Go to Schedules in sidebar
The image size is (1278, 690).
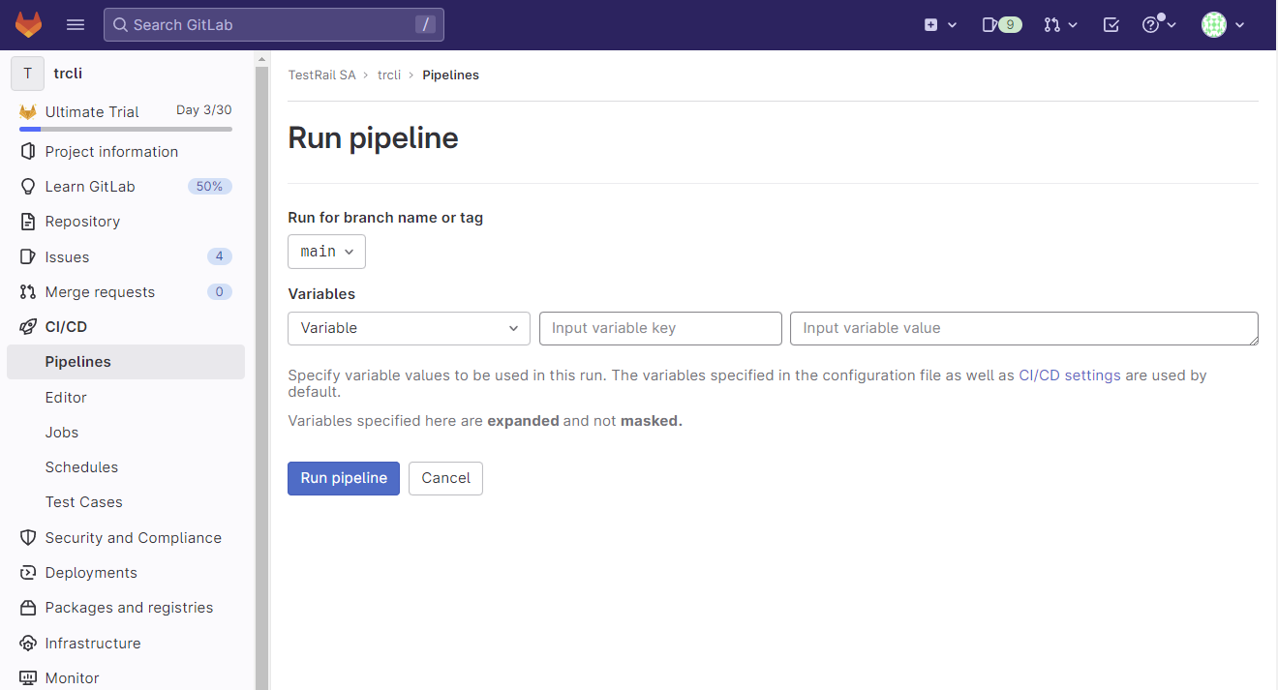(x=81, y=467)
